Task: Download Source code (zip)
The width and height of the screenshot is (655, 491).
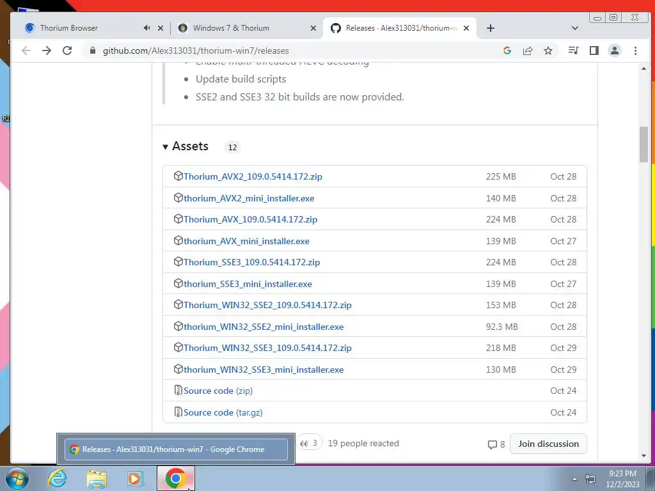Action: click(218, 391)
